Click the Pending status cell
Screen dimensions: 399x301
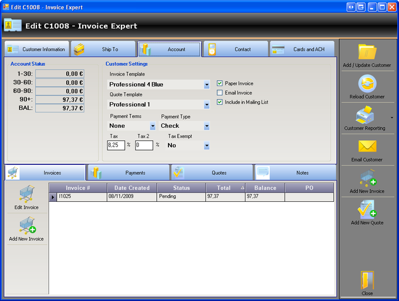[x=181, y=197]
